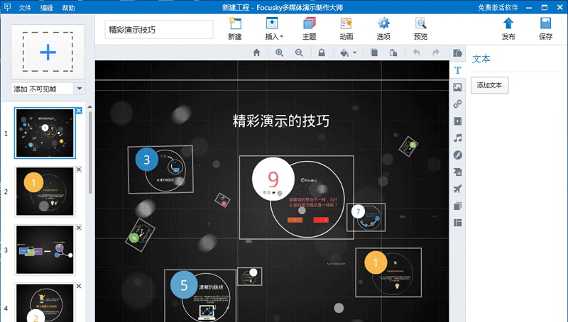Select the shapes tool in sidebar
The height and width of the screenshot is (322, 568).
[x=457, y=53]
